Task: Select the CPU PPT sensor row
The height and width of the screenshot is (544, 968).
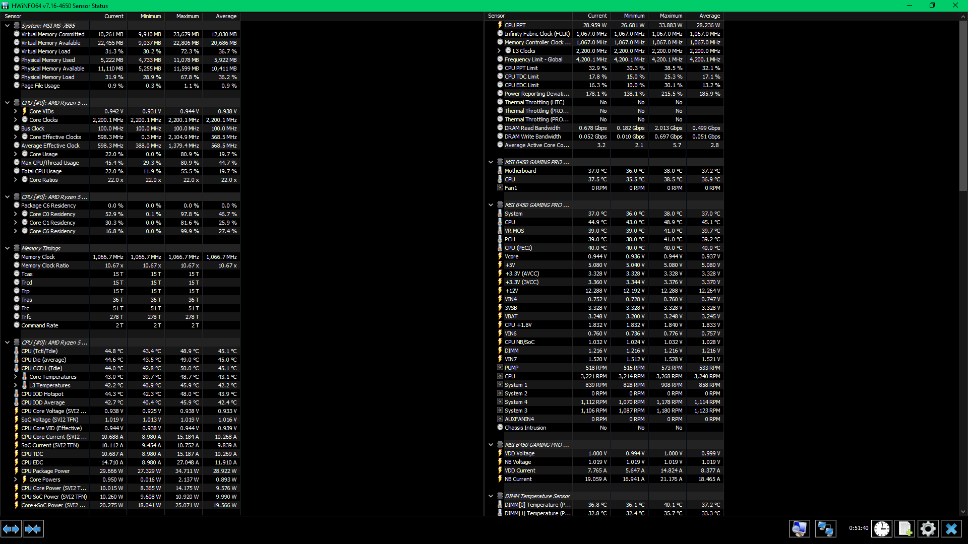Action: (x=515, y=25)
